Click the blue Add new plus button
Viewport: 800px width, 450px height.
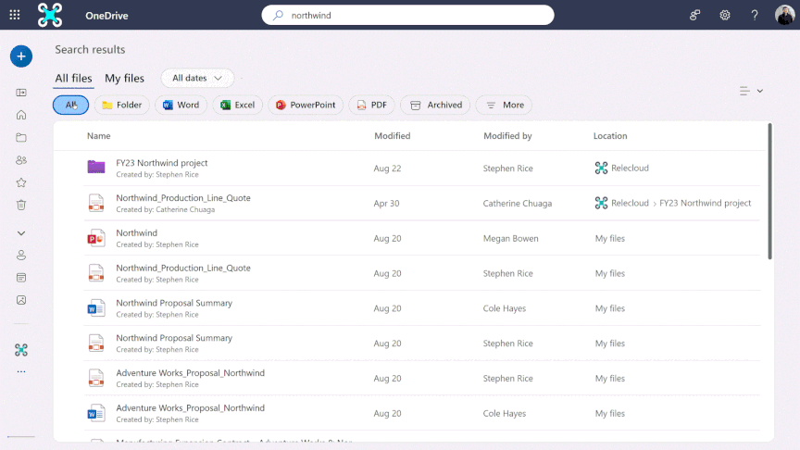click(x=21, y=56)
